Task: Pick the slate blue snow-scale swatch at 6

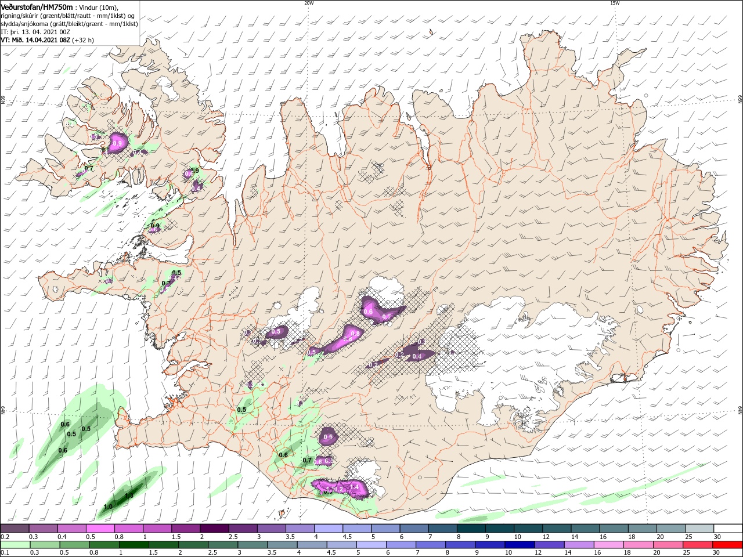Action: (414, 529)
